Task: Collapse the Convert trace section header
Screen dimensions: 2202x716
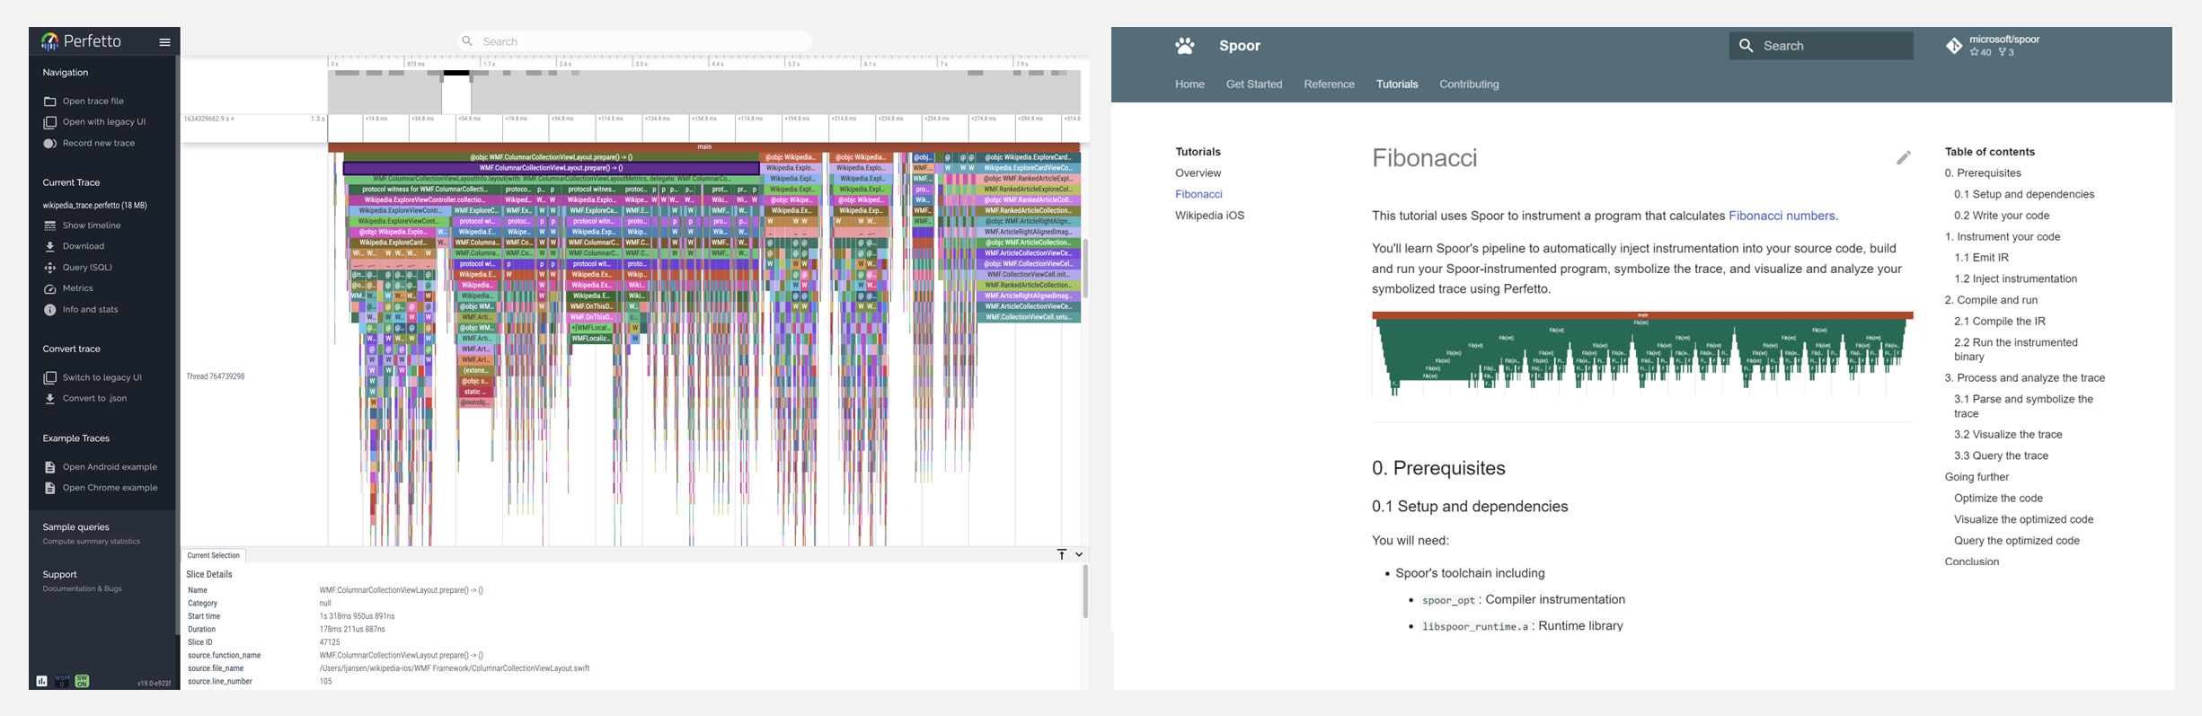Action: tap(71, 349)
